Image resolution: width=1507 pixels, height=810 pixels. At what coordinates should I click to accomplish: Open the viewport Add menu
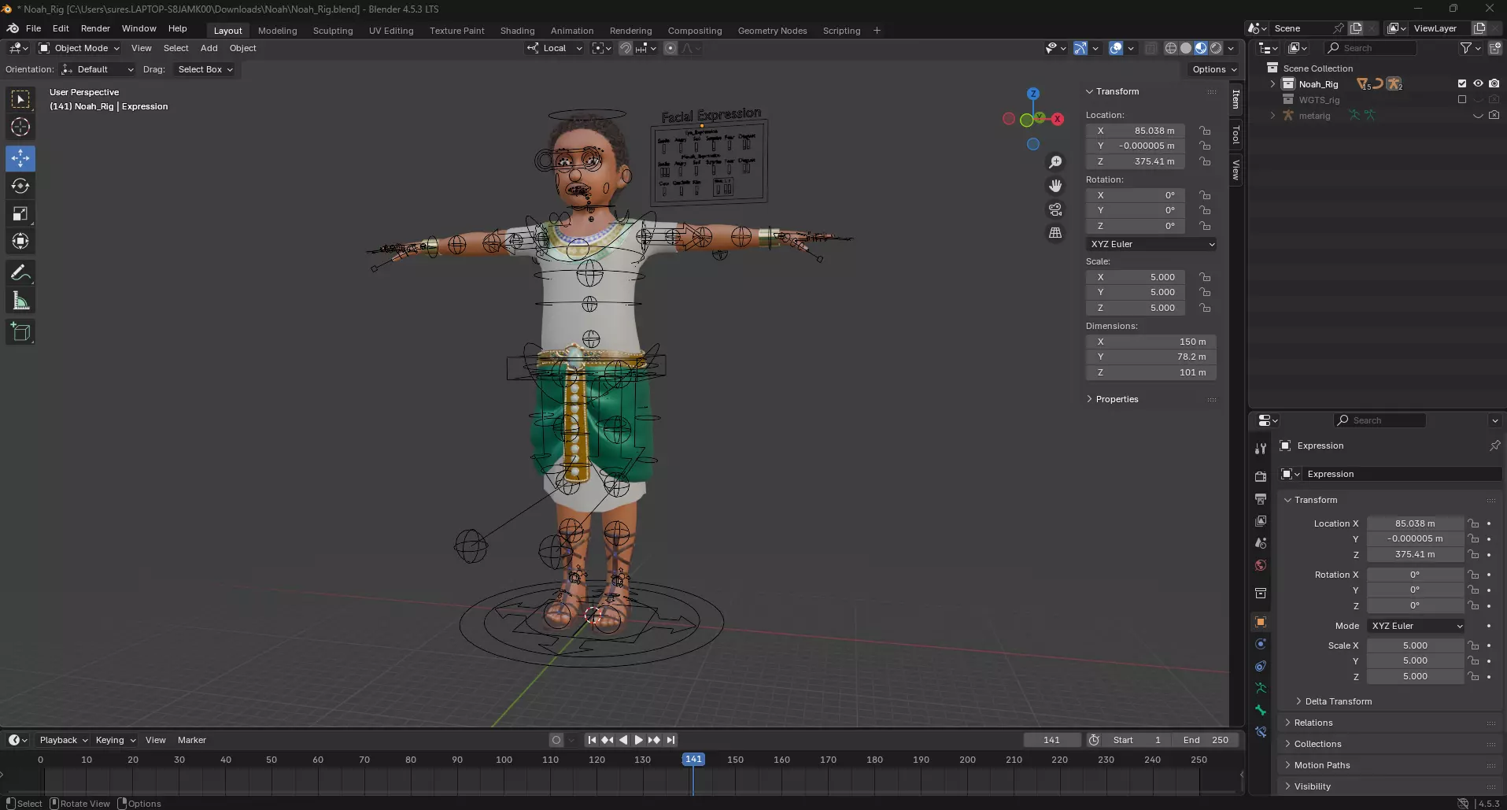[209, 48]
